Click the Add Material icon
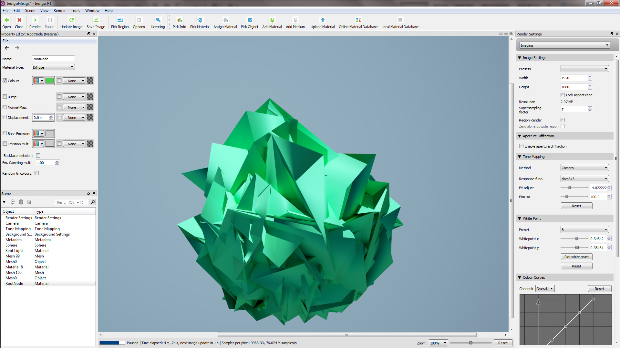 272,20
